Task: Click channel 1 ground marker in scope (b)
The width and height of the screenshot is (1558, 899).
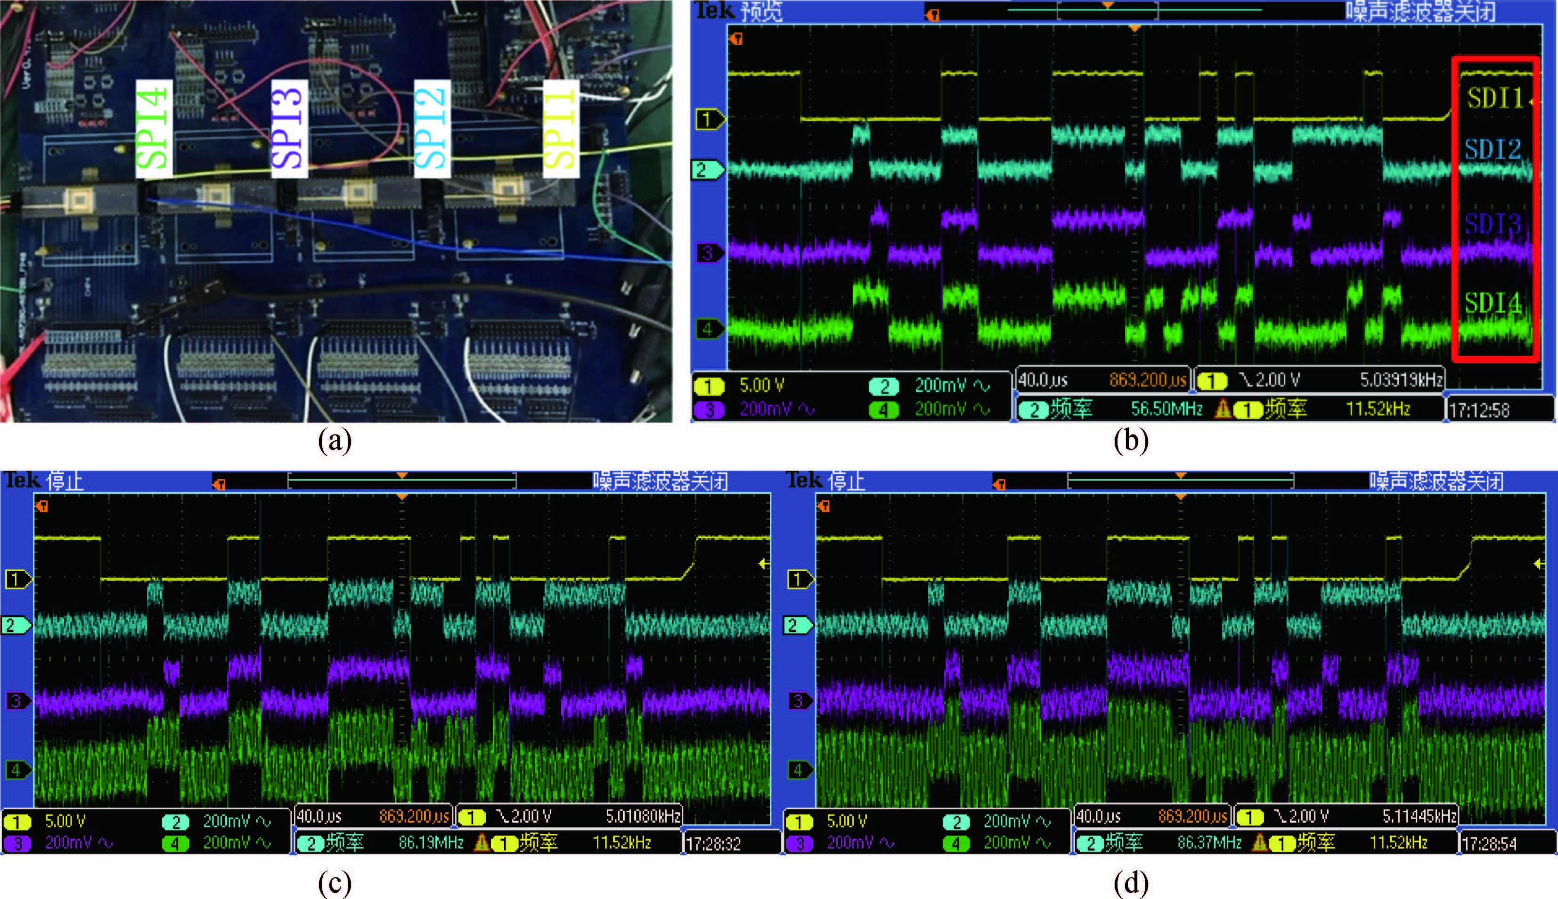Action: point(708,119)
